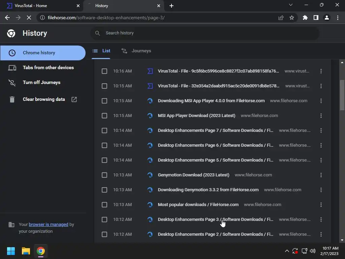Click the Search history field
345x259 pixels.
[205, 33]
